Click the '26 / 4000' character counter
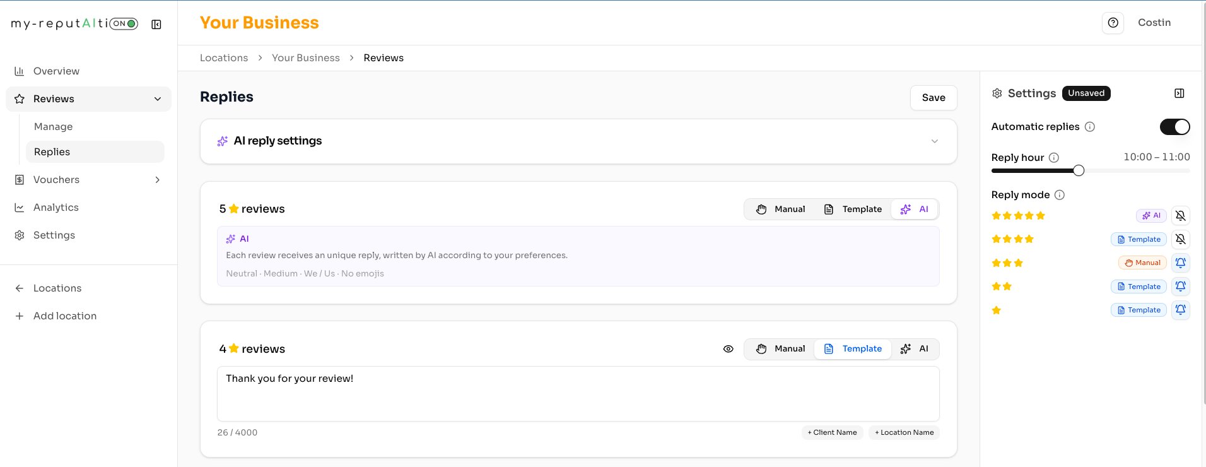The height and width of the screenshot is (467, 1206). (237, 433)
